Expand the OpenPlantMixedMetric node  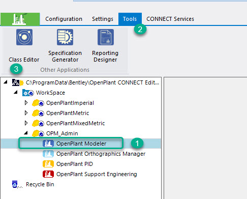[x=26, y=123]
